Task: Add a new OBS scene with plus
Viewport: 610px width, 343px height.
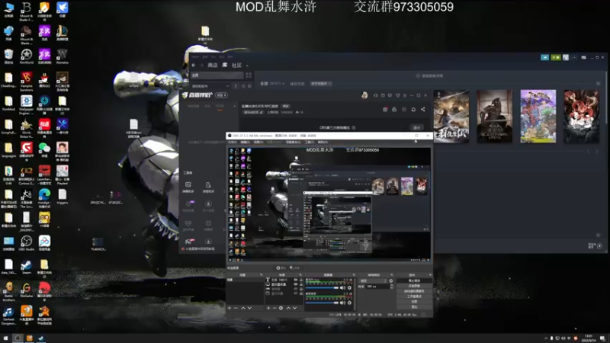Action: point(230,308)
